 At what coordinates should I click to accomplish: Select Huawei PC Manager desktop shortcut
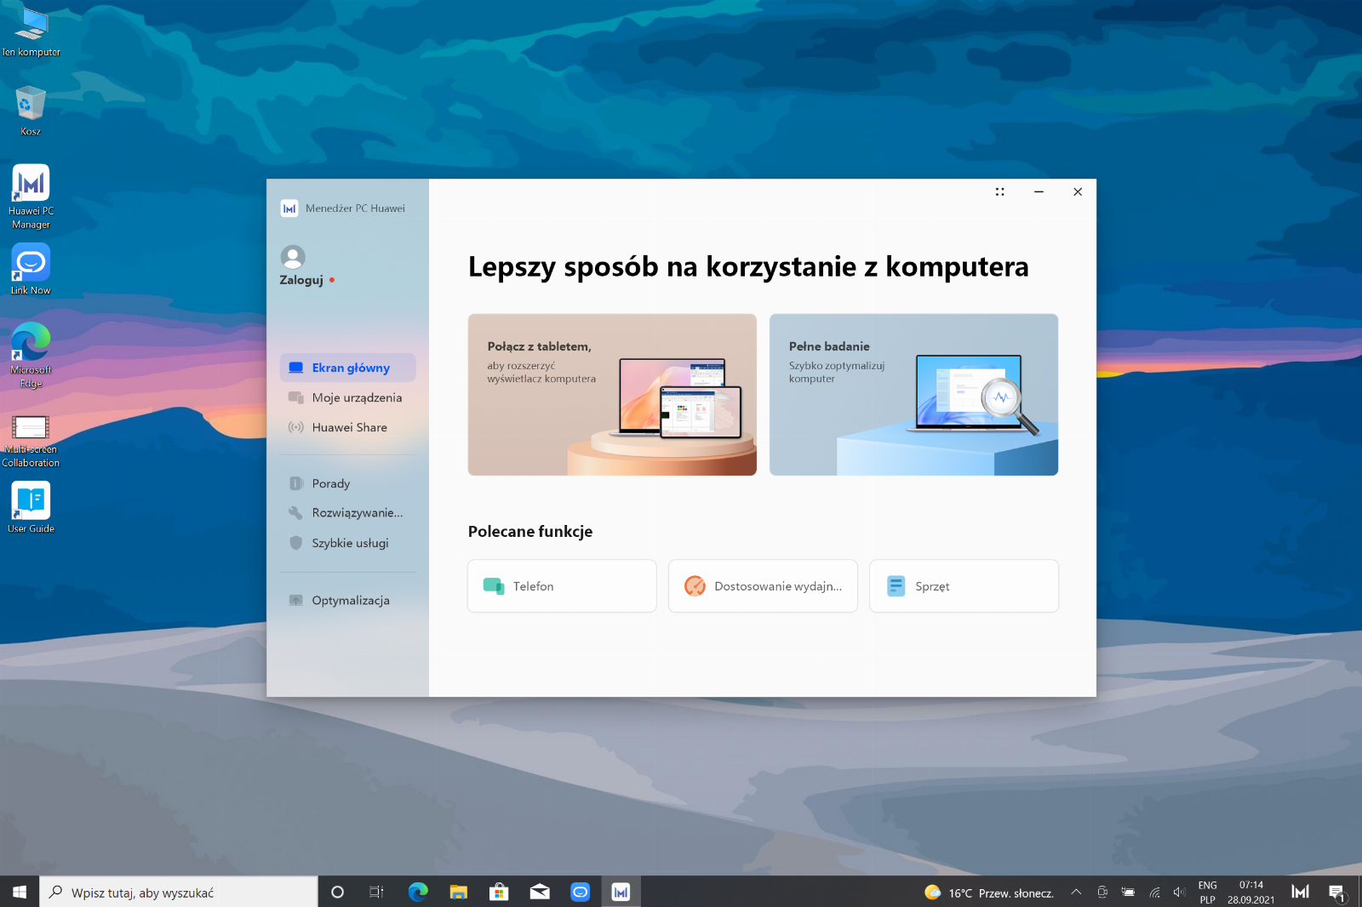pyautogui.click(x=31, y=197)
